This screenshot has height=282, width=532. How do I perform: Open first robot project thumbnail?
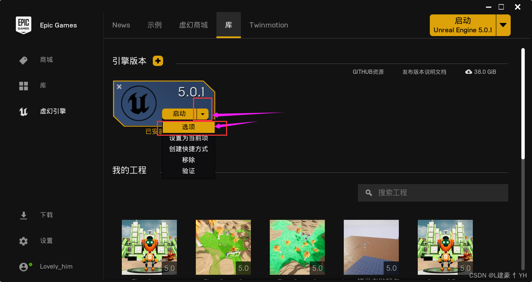point(149,247)
